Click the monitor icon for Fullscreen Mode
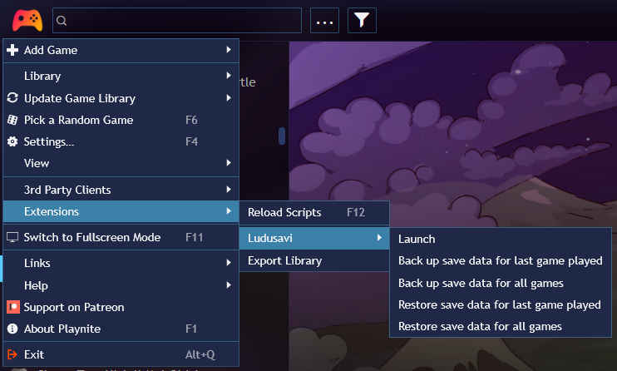617x371 pixels. point(12,237)
